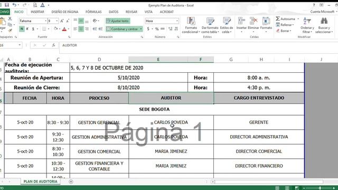Switch to the DISEÑO DE PÁGINA tab
338x190 pixels.
coord(65,12)
